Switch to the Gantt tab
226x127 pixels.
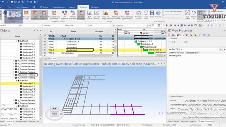pos(54,59)
